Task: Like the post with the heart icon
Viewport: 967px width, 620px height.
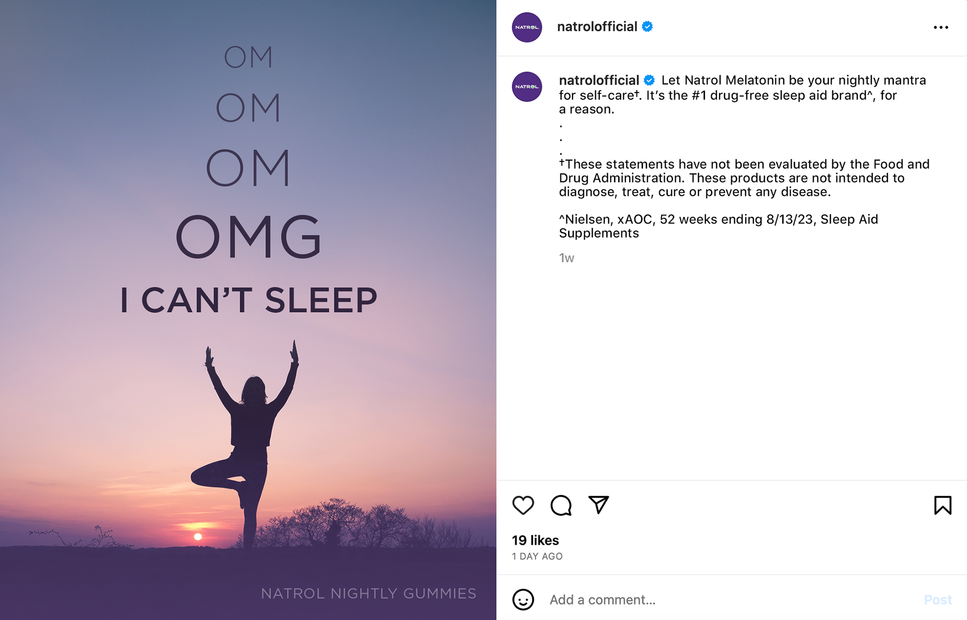Action: [523, 505]
